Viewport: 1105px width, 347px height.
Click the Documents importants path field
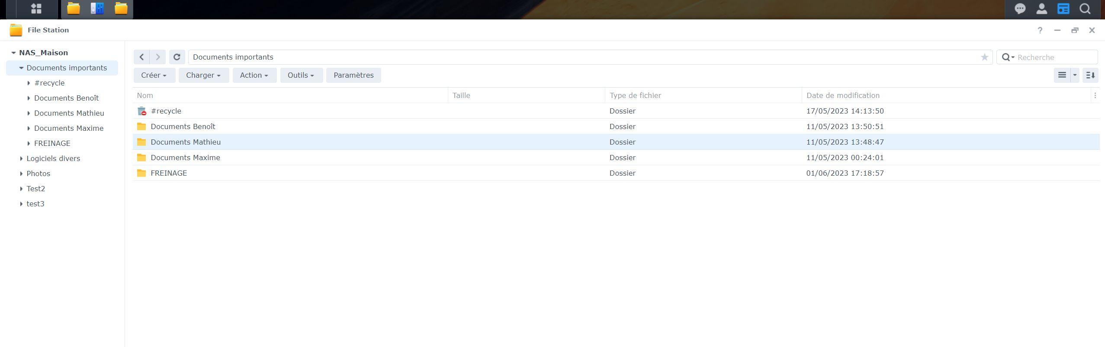click(590, 57)
